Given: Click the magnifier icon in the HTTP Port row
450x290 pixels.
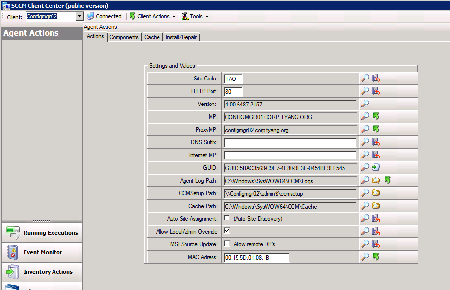Looking at the screenshot, I should [365, 91].
